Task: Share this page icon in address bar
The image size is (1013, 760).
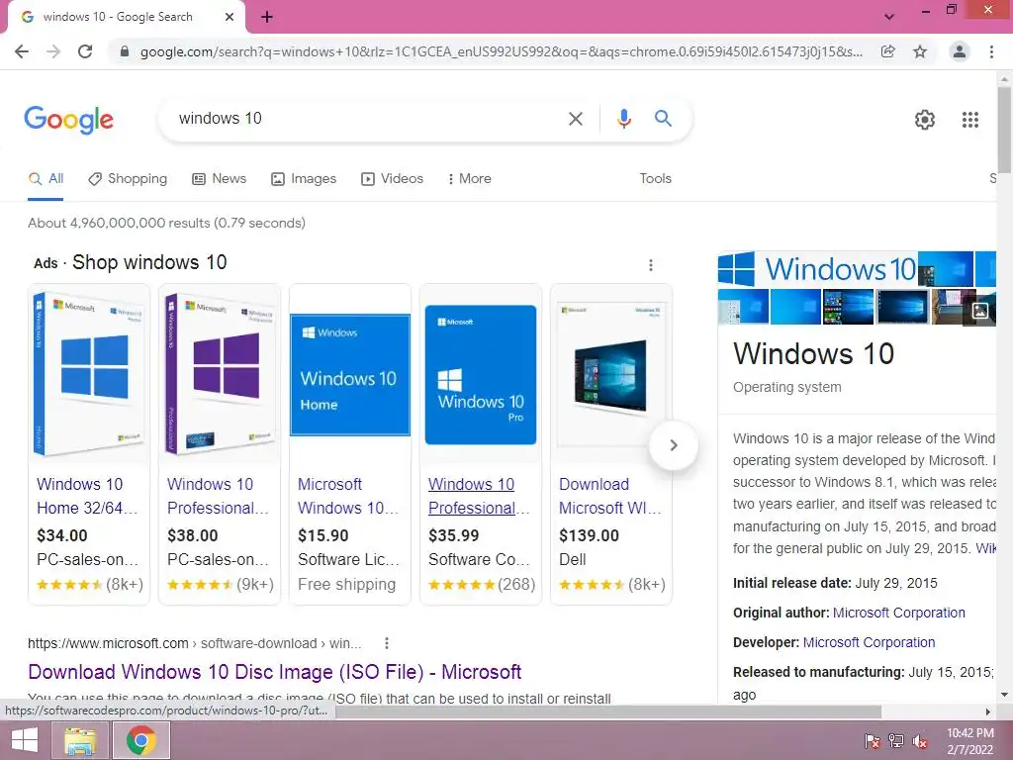Action: 888,51
